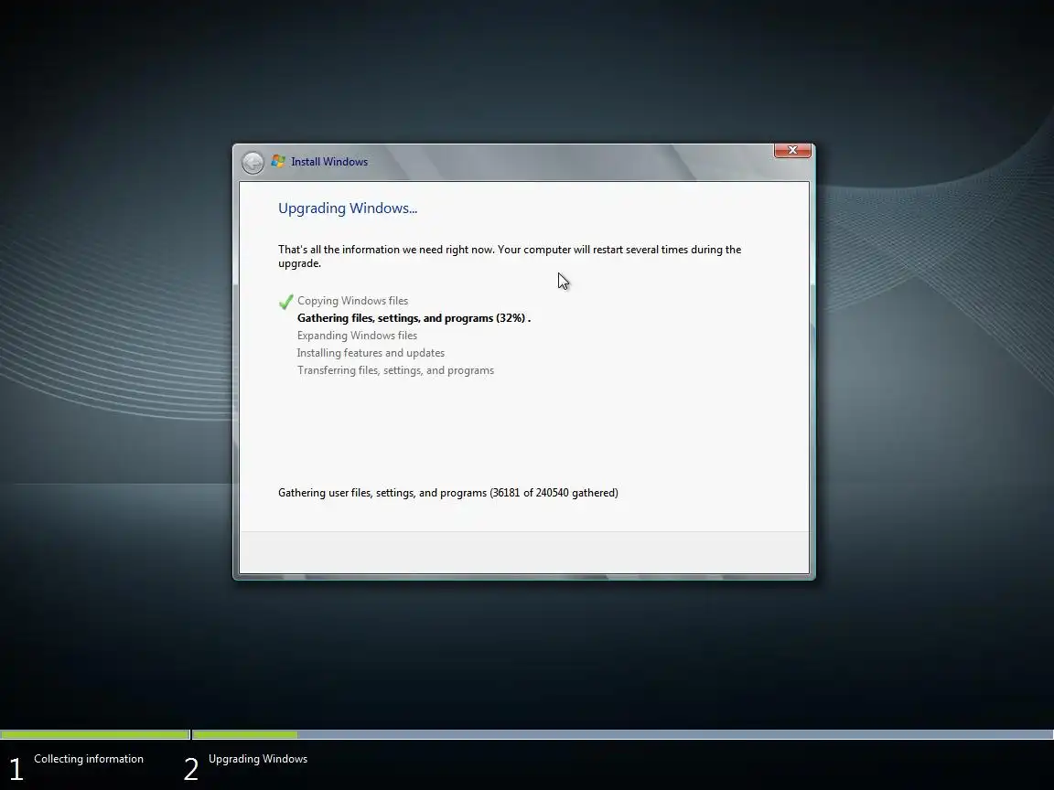The height and width of the screenshot is (790, 1054).
Task: Click the 'Upgrading Windows' stage label at bottom
Action: pyautogui.click(x=258, y=759)
